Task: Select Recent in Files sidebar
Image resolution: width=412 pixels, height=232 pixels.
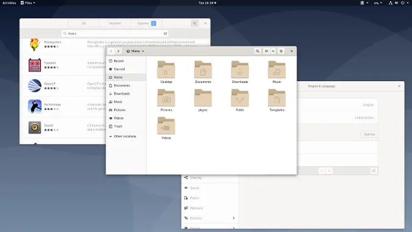Action: click(126, 61)
